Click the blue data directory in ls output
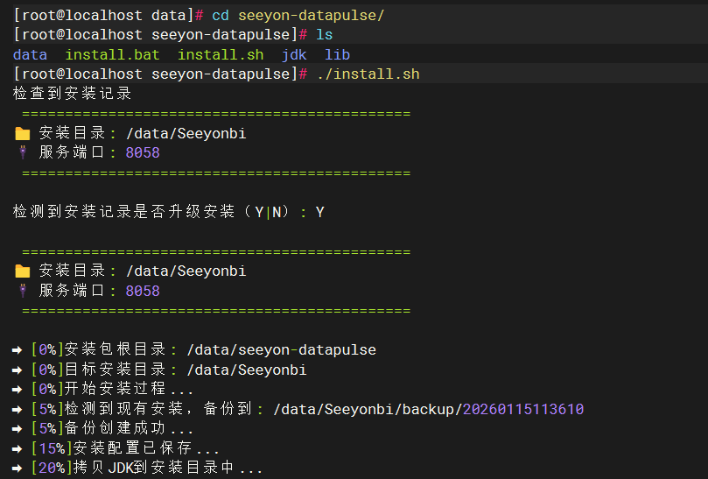The width and height of the screenshot is (708, 479). [30, 54]
